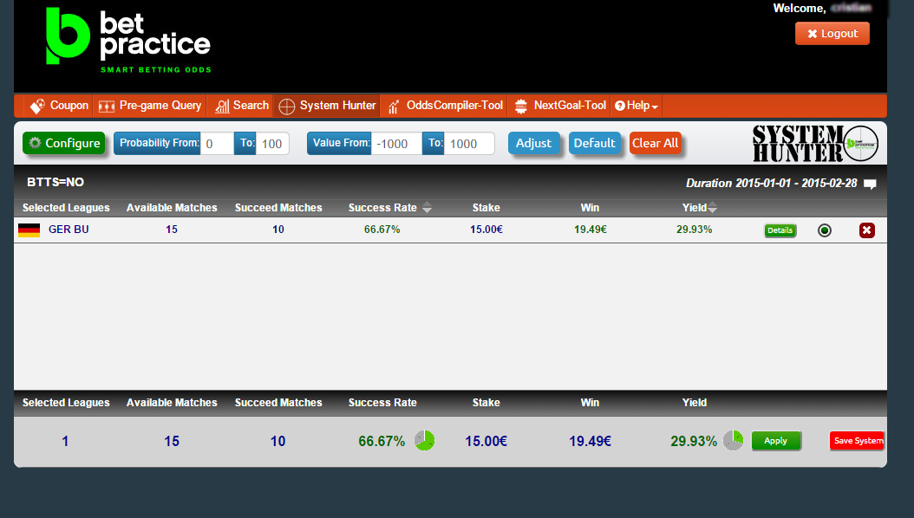The width and height of the screenshot is (914, 518).
Task: Sort by Yield arrow
Action: tap(712, 208)
